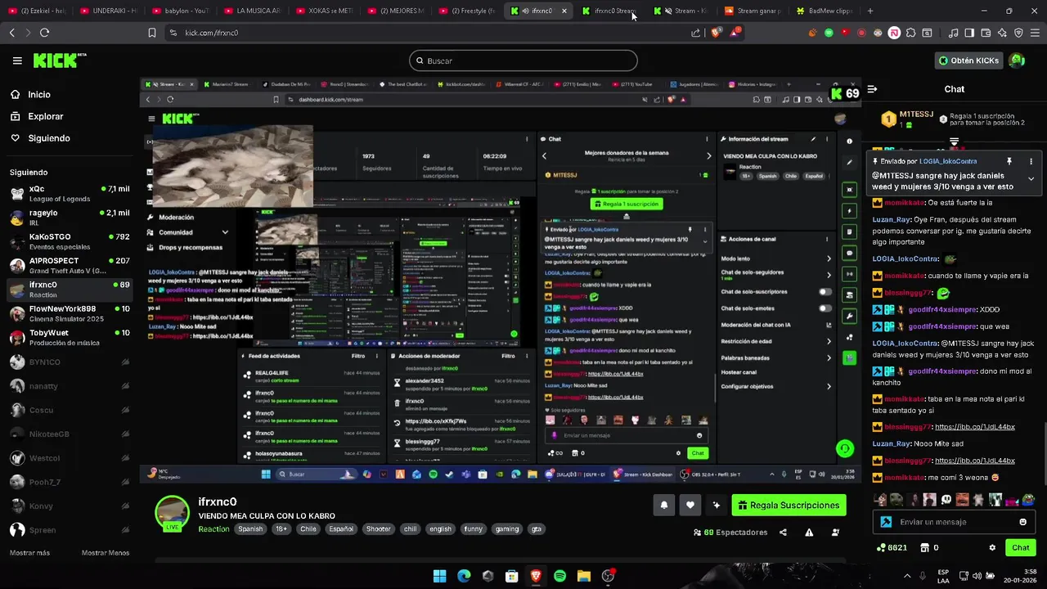Report the stream with warning icon
The height and width of the screenshot is (589, 1047).
click(x=809, y=533)
